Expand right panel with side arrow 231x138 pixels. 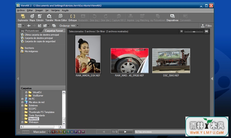click(x=212, y=79)
